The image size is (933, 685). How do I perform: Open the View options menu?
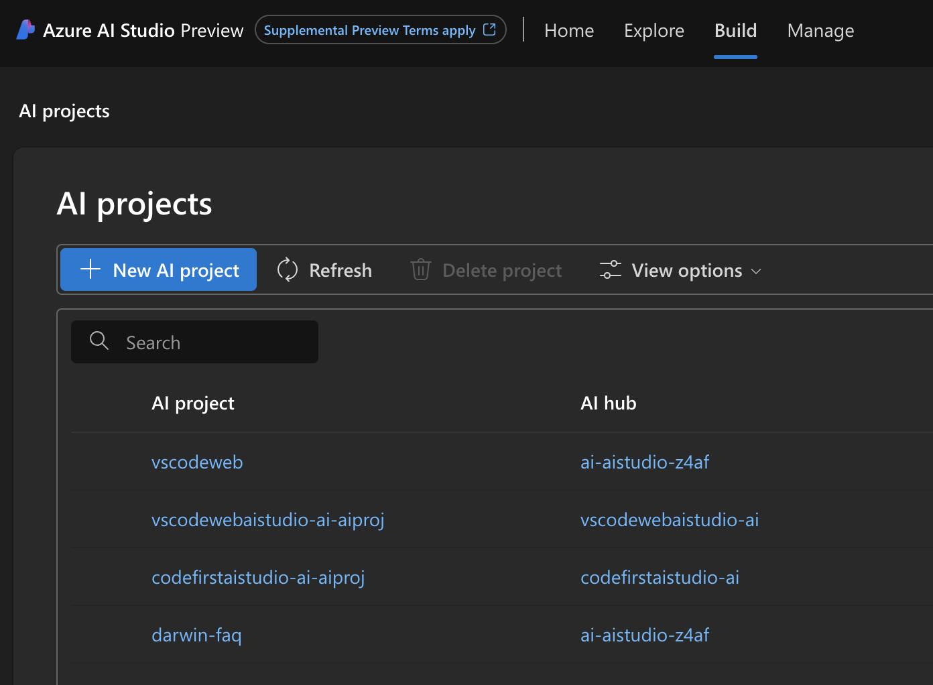[680, 269]
